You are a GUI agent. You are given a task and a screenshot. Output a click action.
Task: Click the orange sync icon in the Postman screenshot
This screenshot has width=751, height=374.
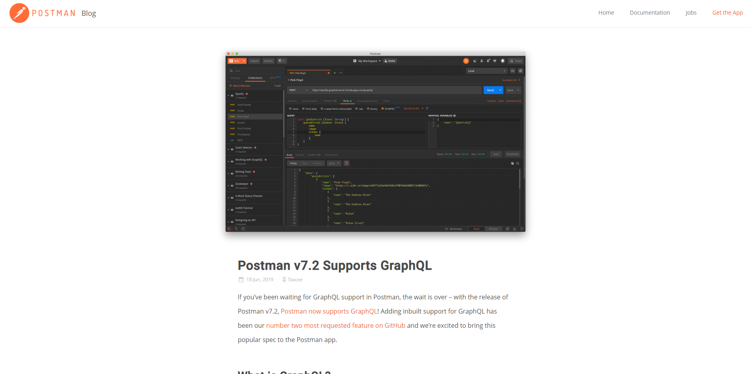coord(466,61)
